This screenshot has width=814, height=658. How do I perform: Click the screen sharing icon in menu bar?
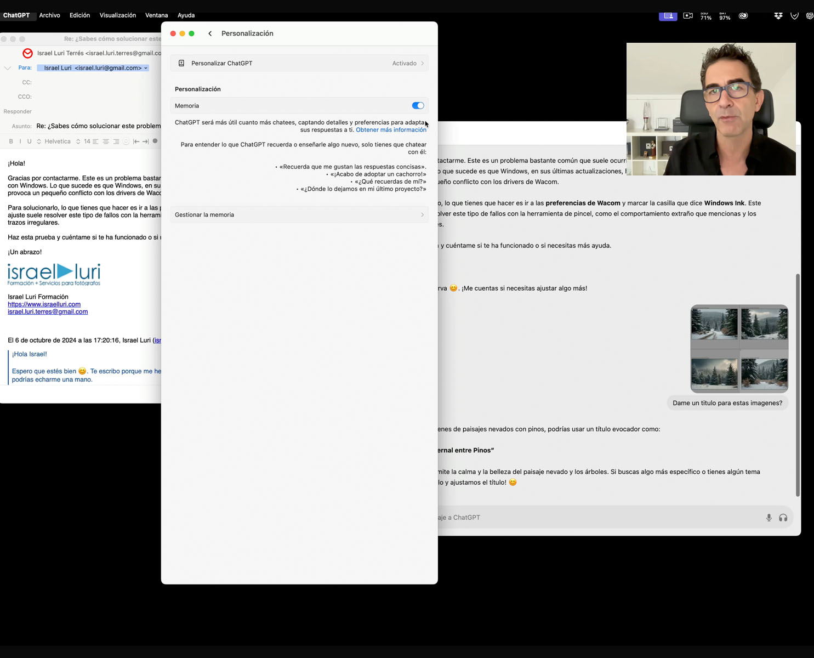[x=668, y=16]
